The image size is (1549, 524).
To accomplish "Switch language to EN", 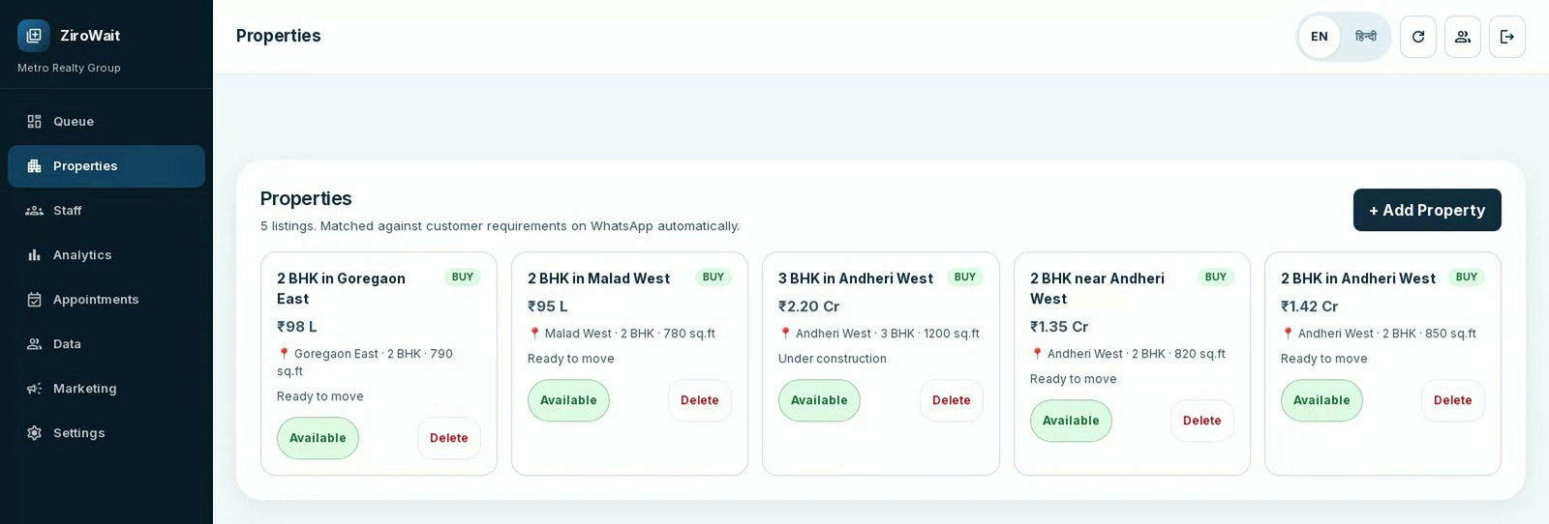I will pos(1320,37).
